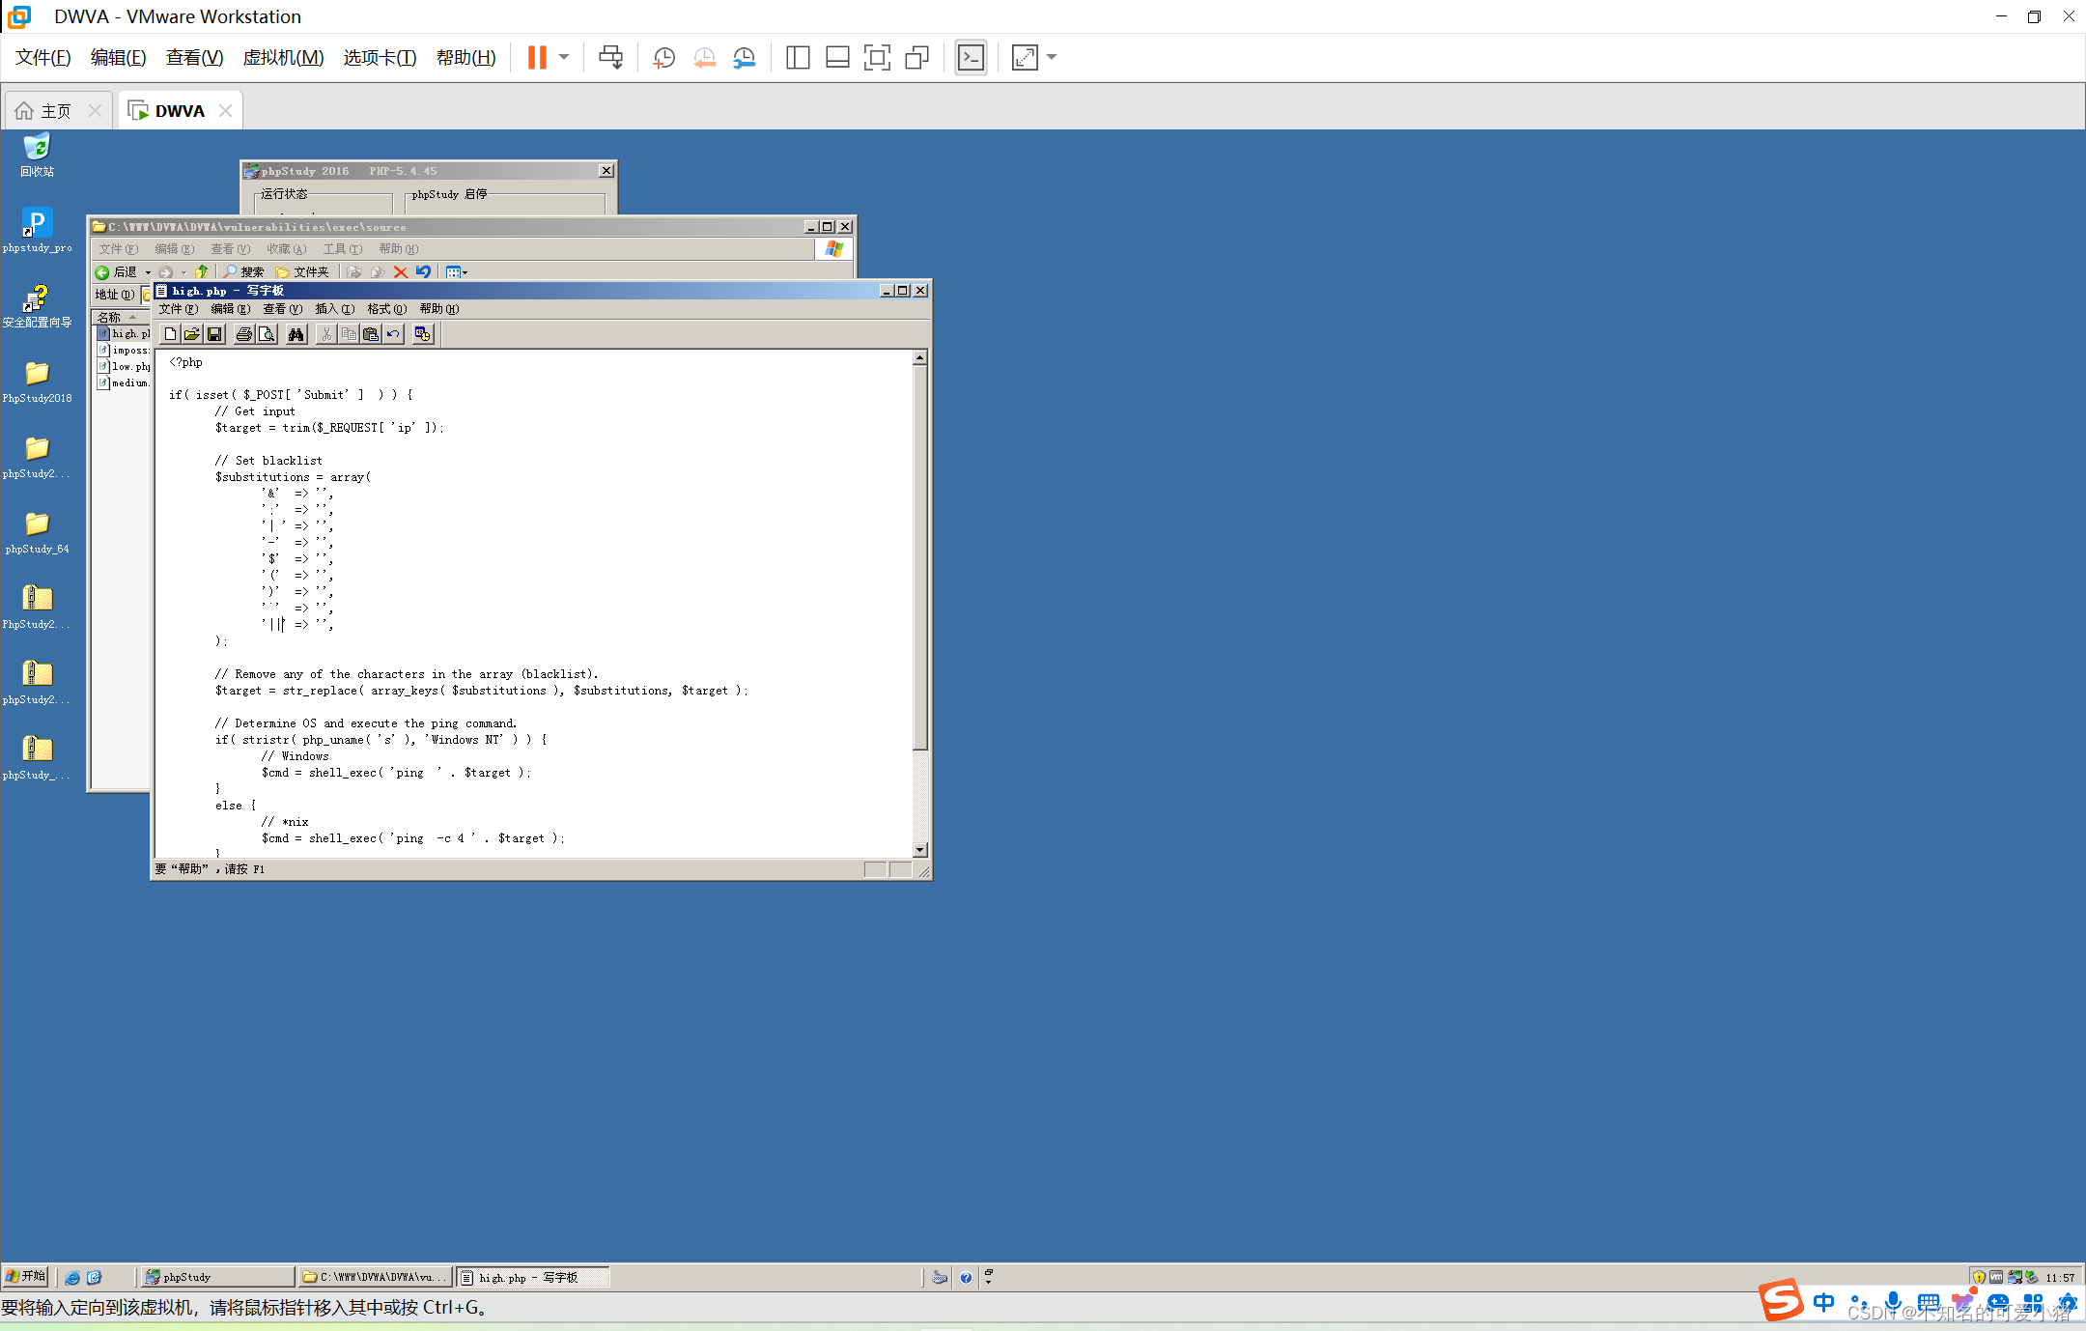Toggle the VMware library sidebar
Screen dimensions: 2086x1331
tap(798, 58)
